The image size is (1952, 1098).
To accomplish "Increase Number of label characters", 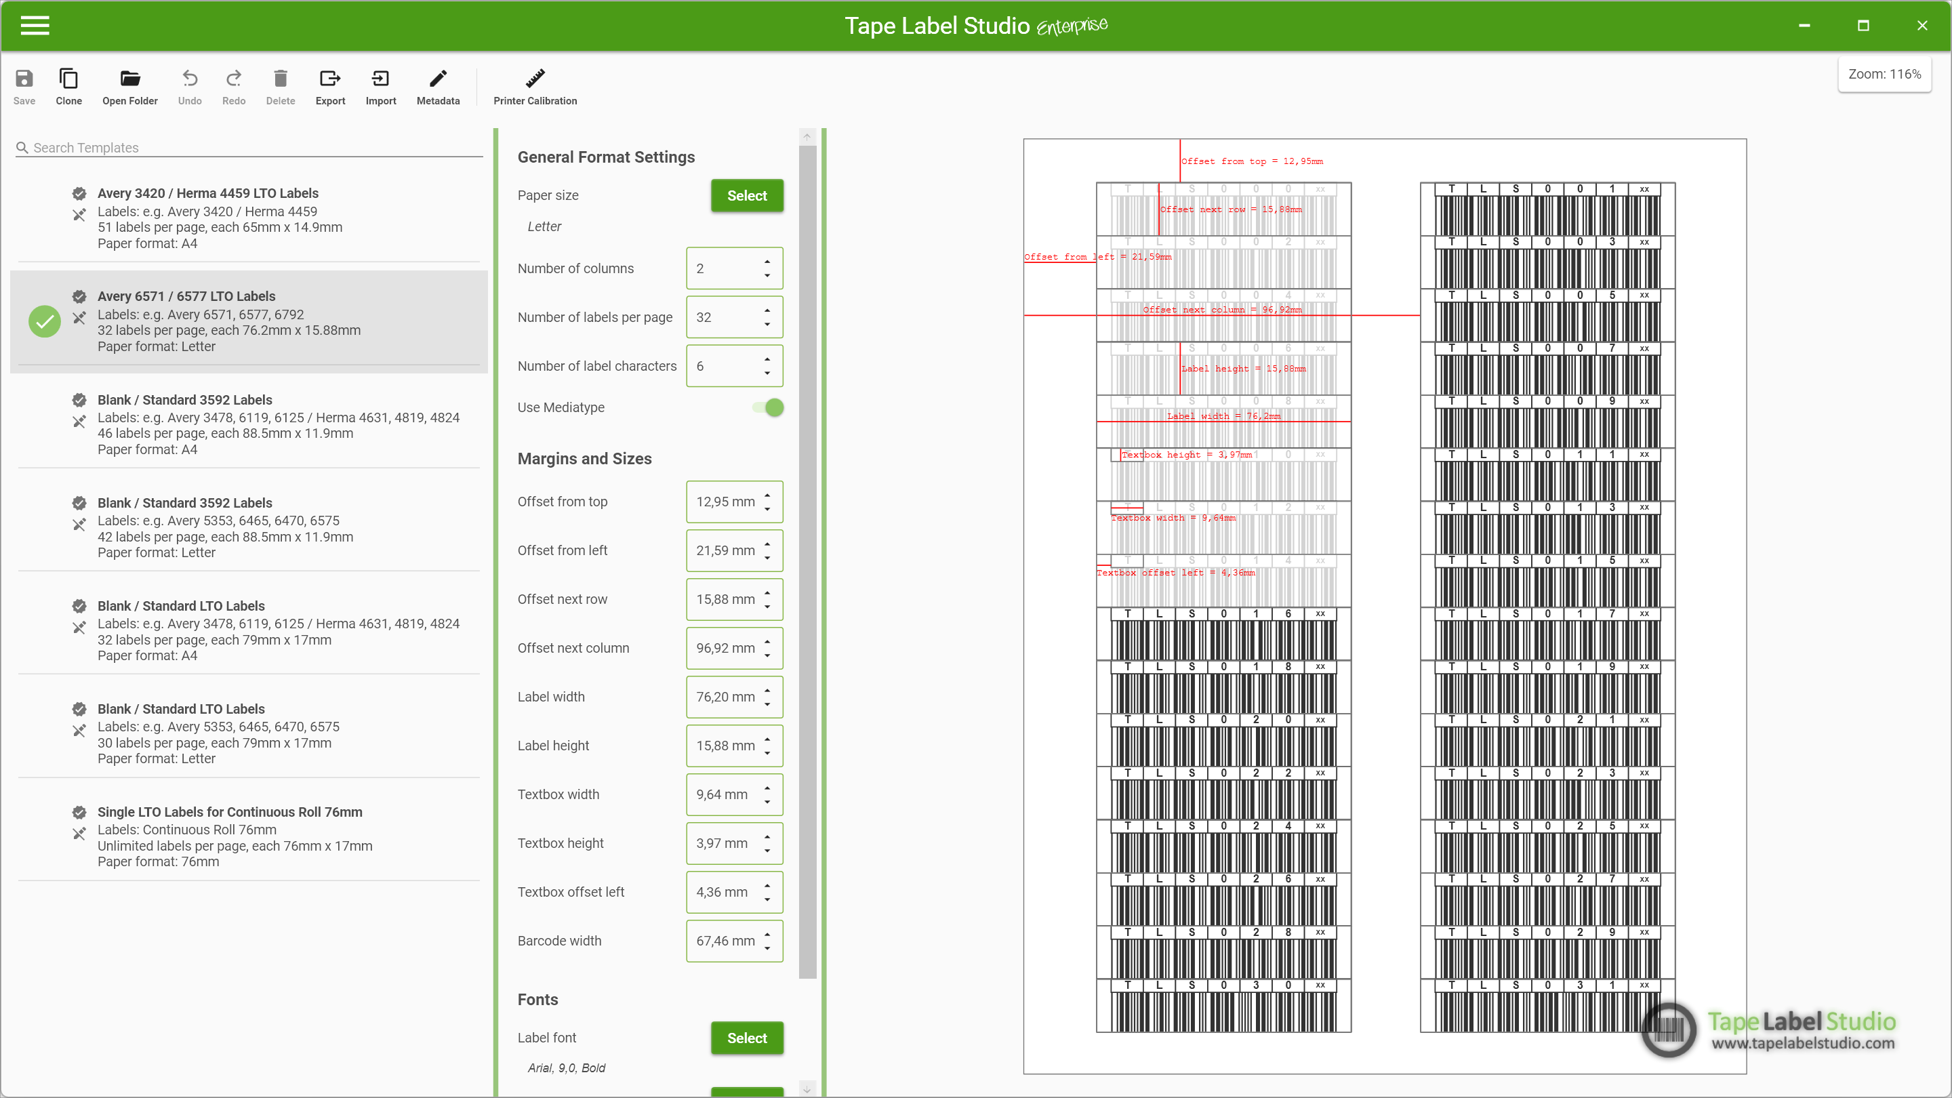I will (x=767, y=359).
